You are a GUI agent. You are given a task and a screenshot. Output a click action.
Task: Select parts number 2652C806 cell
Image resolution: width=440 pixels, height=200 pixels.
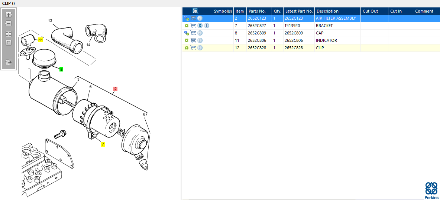click(x=259, y=40)
